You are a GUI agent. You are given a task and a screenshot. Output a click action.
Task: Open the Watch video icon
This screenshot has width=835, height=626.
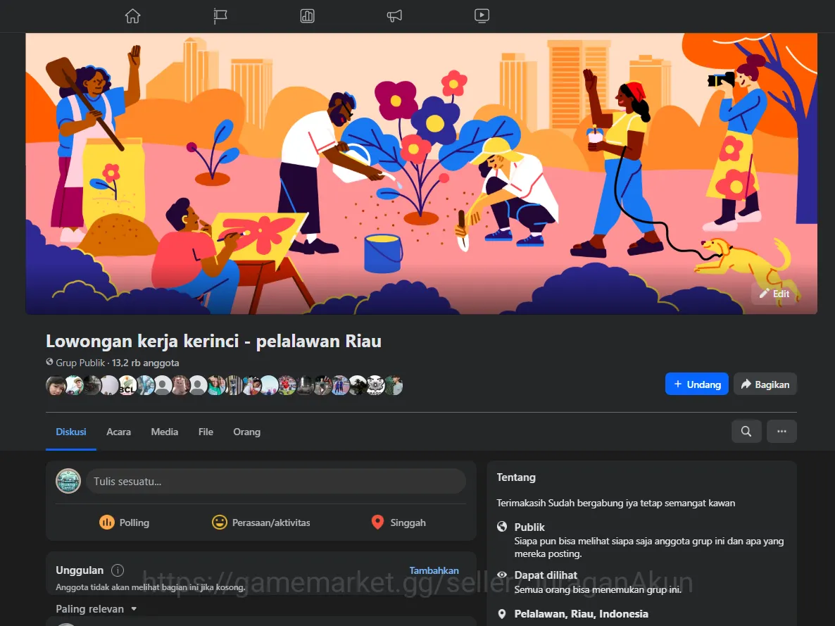(x=482, y=16)
